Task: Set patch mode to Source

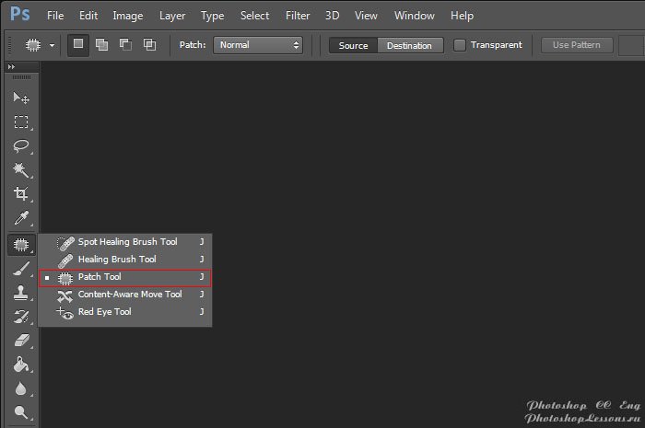Action: (353, 45)
